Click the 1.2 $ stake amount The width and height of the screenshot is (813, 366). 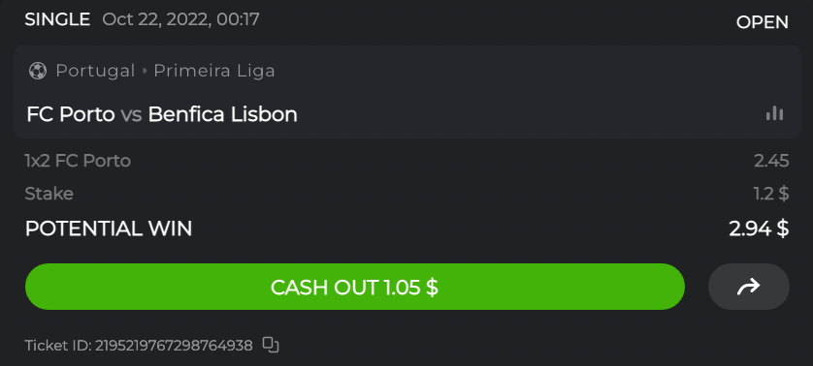coord(771,194)
